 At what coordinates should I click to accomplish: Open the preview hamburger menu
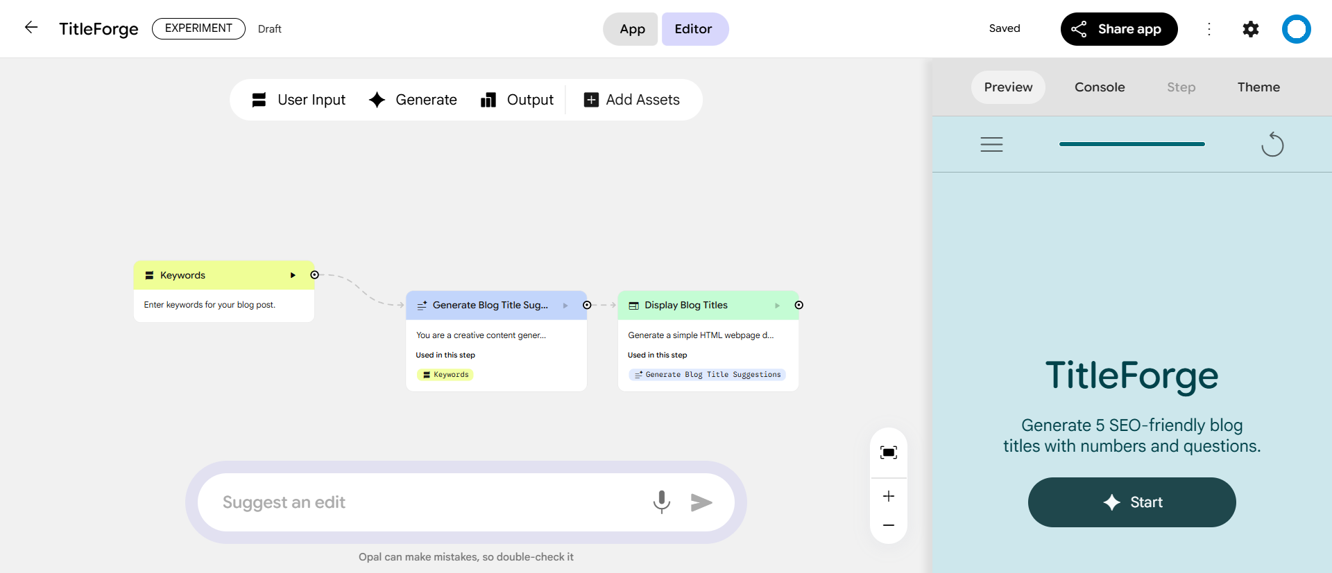(x=991, y=144)
